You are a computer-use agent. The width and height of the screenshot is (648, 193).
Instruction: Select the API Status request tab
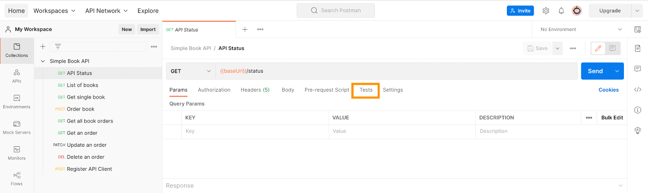click(x=199, y=30)
